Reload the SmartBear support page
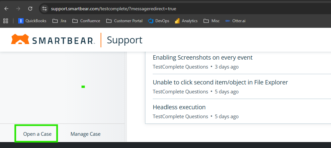 pyautogui.click(x=30, y=8)
